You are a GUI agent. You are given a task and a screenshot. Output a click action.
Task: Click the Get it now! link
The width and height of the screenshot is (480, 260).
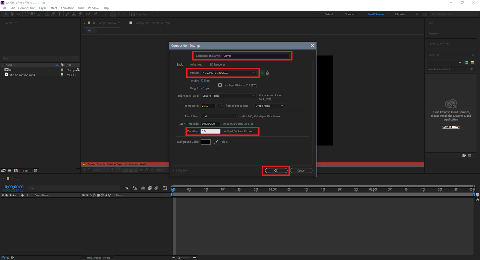451,127
